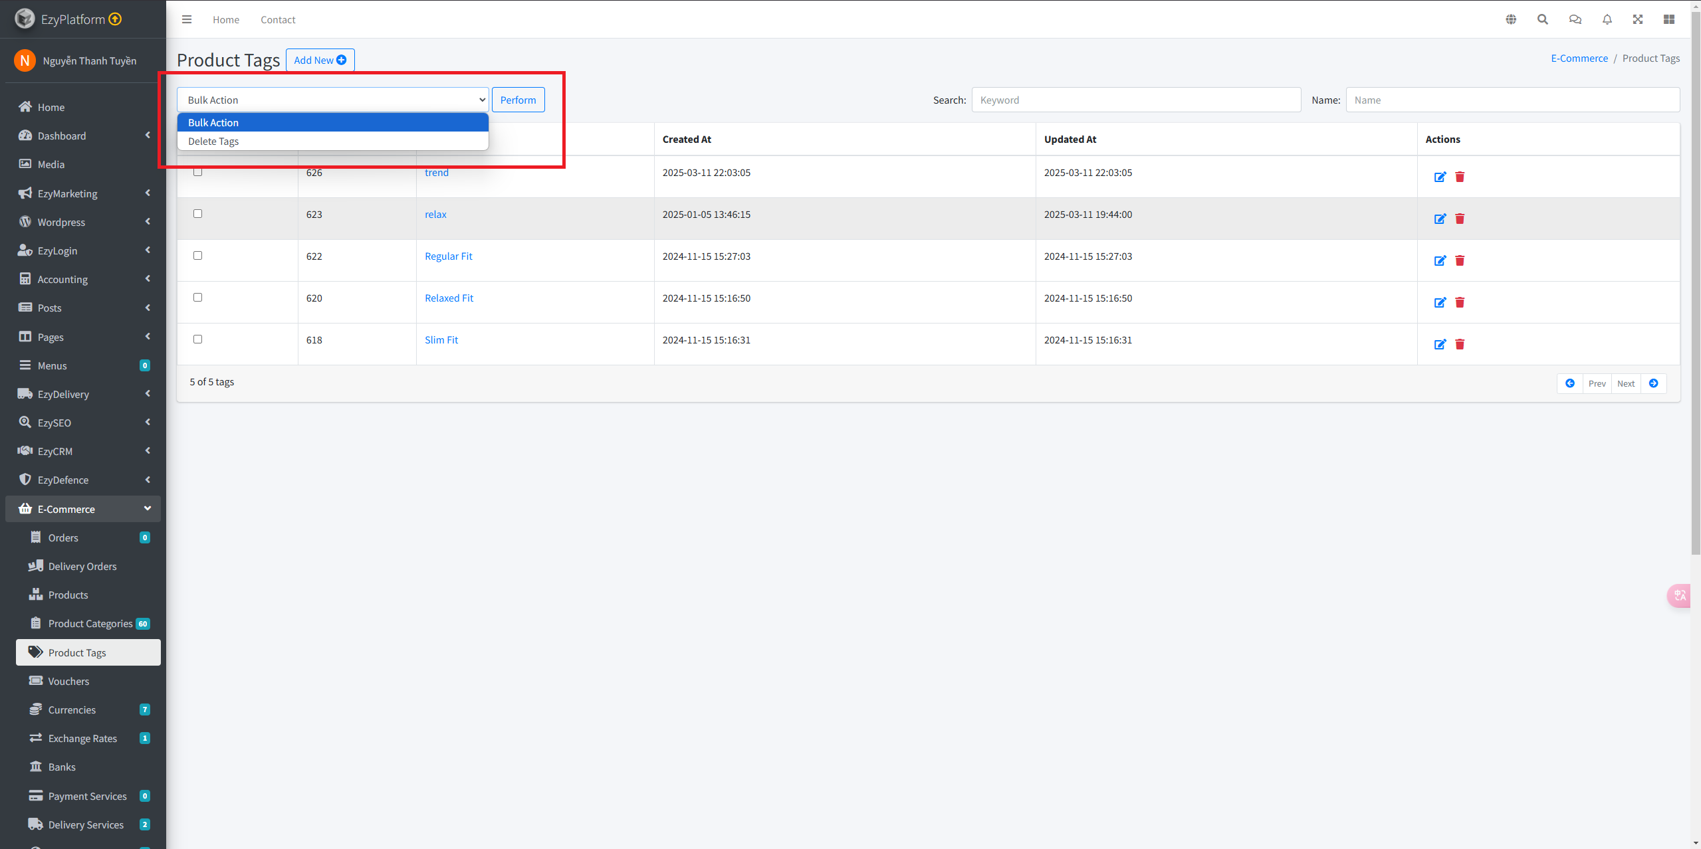Tick checkbox for tag 623 relax
The width and height of the screenshot is (1701, 849).
197,214
